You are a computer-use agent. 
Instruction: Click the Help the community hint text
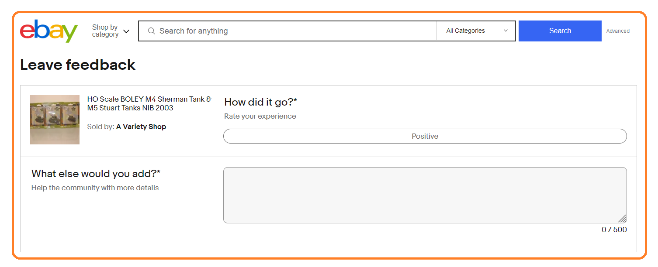tap(95, 188)
